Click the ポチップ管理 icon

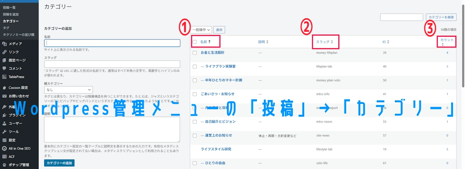pos(4,165)
